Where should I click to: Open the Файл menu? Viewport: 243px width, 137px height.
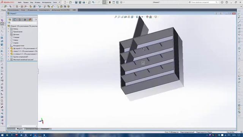[x=20, y=3]
